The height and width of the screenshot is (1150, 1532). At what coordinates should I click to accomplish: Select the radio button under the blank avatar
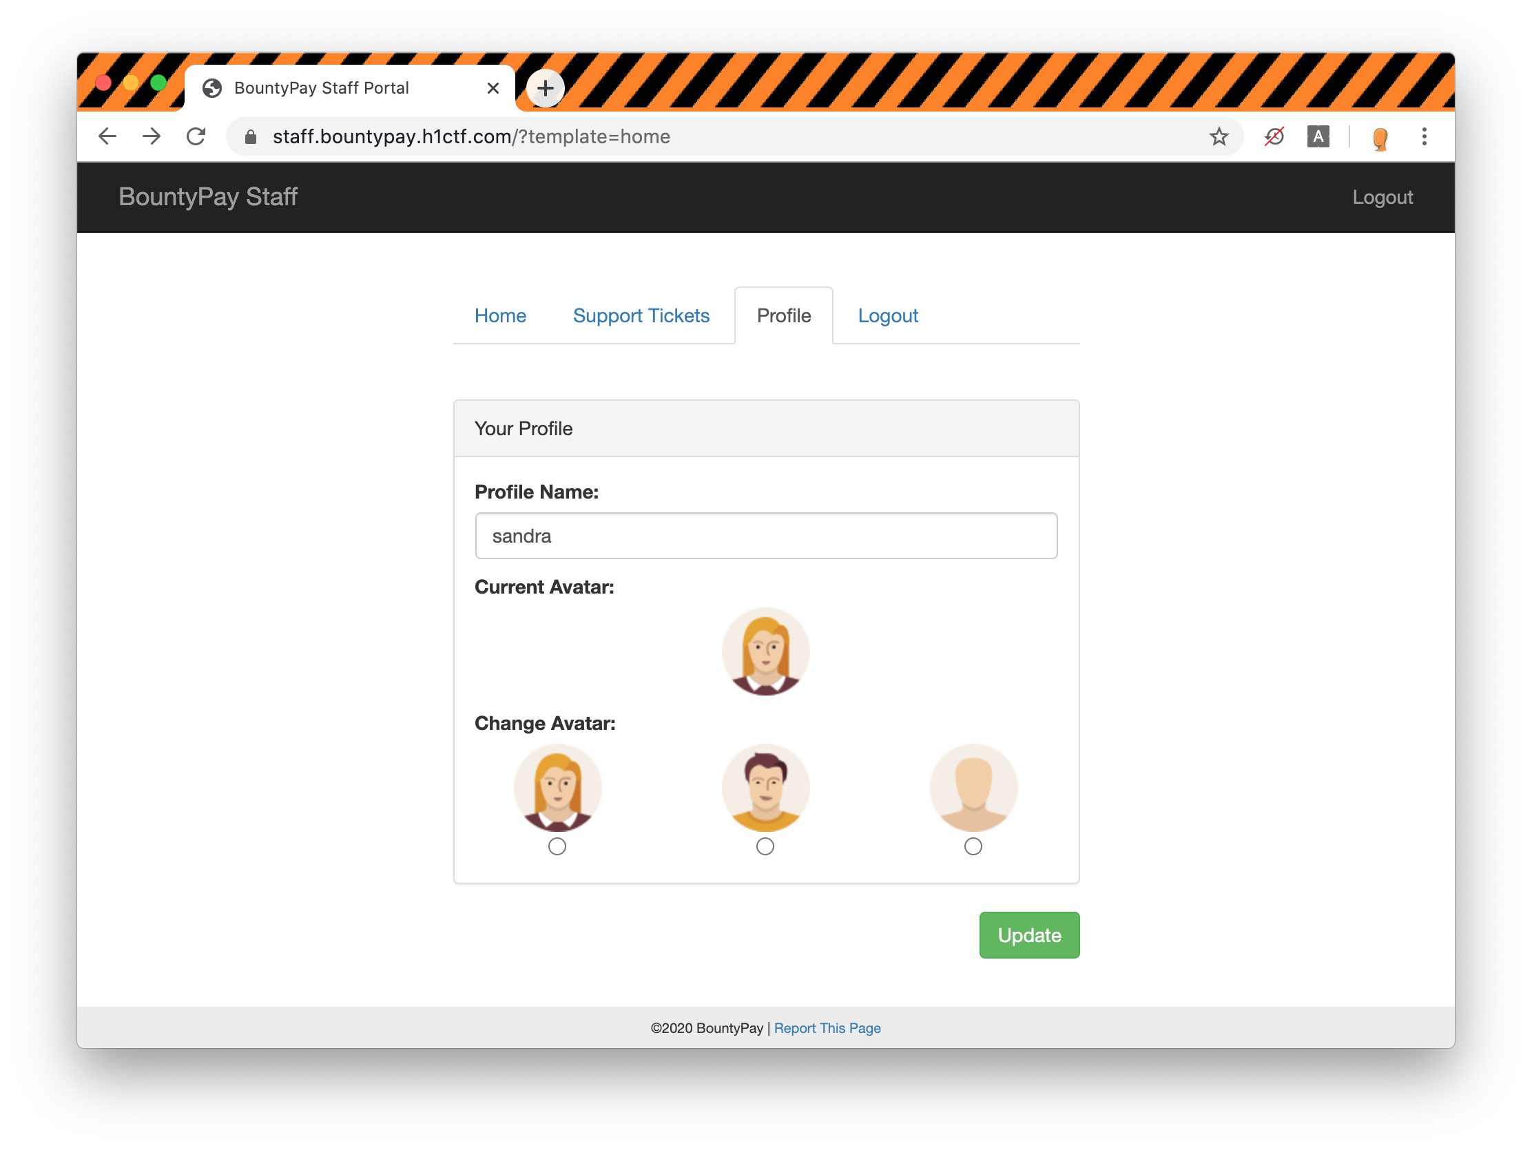point(973,846)
